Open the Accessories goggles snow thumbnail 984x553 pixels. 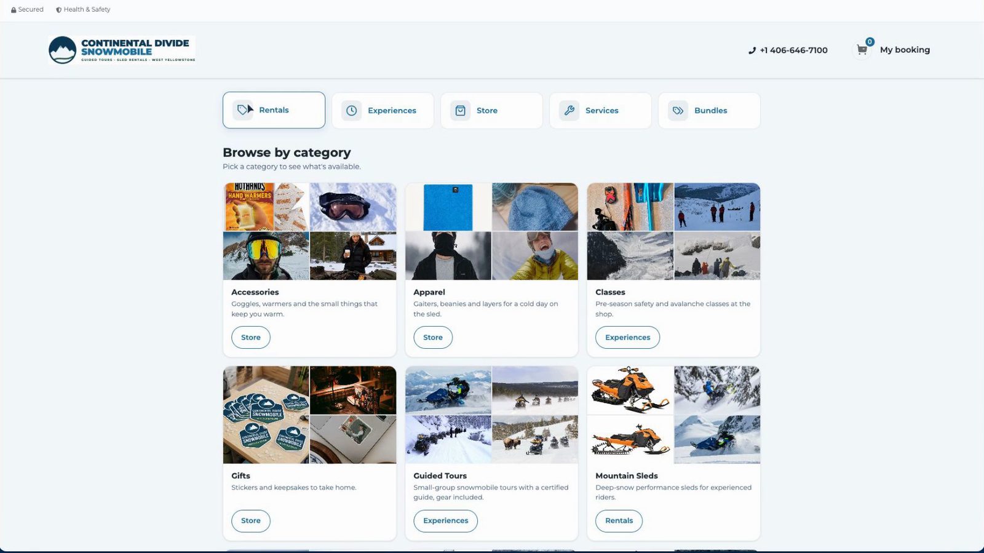coord(353,207)
